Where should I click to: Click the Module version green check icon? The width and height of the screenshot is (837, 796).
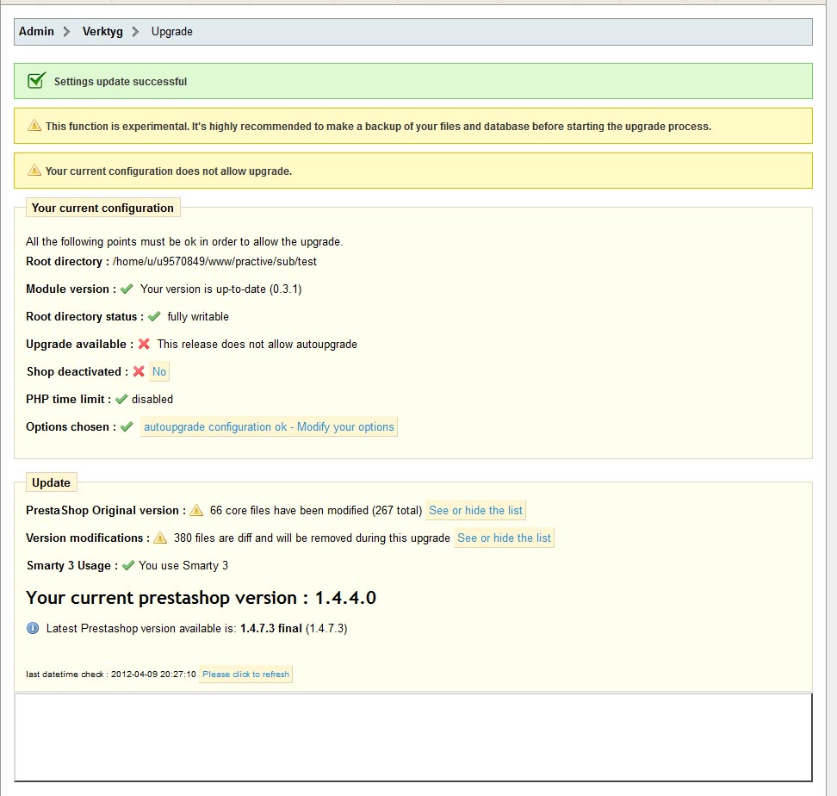(x=127, y=289)
